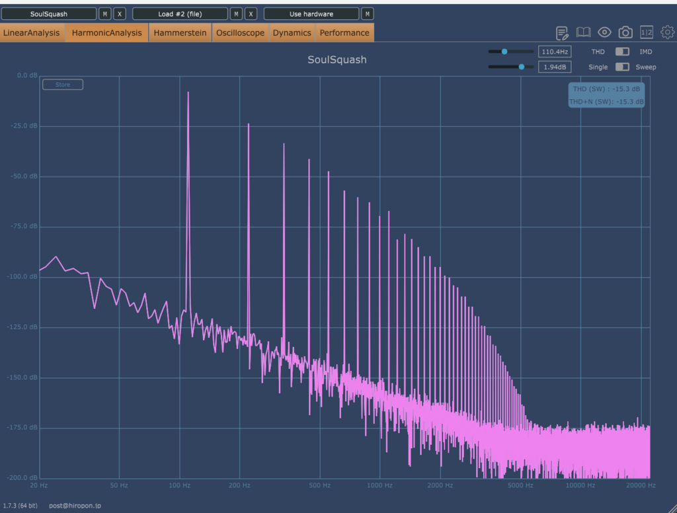Screen dimensions: 677x513
Task: Toggle the Single / Sweep switch
Action: [x=622, y=67]
